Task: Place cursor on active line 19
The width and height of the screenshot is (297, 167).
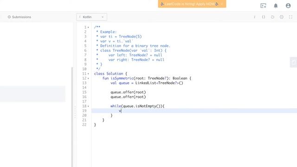Action: coord(194,111)
